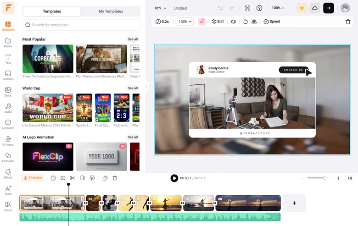Open the Media panel
The width and height of the screenshot is (358, 226).
(x=8, y=43)
